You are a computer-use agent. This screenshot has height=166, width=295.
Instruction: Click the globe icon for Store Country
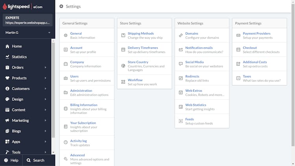pos(123,66)
